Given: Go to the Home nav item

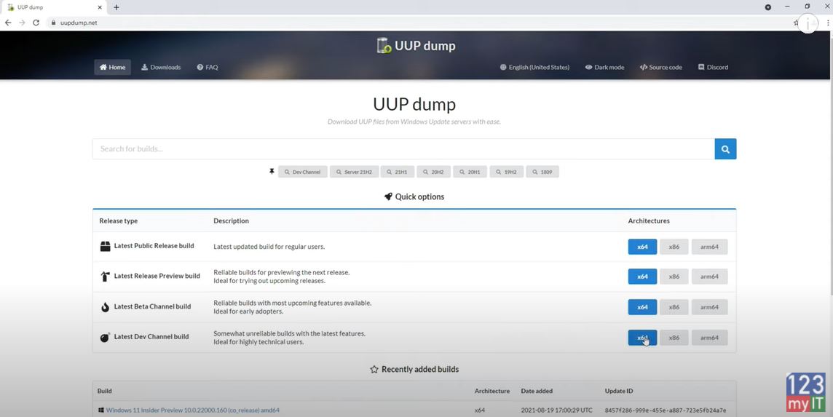Looking at the screenshot, I should point(113,68).
